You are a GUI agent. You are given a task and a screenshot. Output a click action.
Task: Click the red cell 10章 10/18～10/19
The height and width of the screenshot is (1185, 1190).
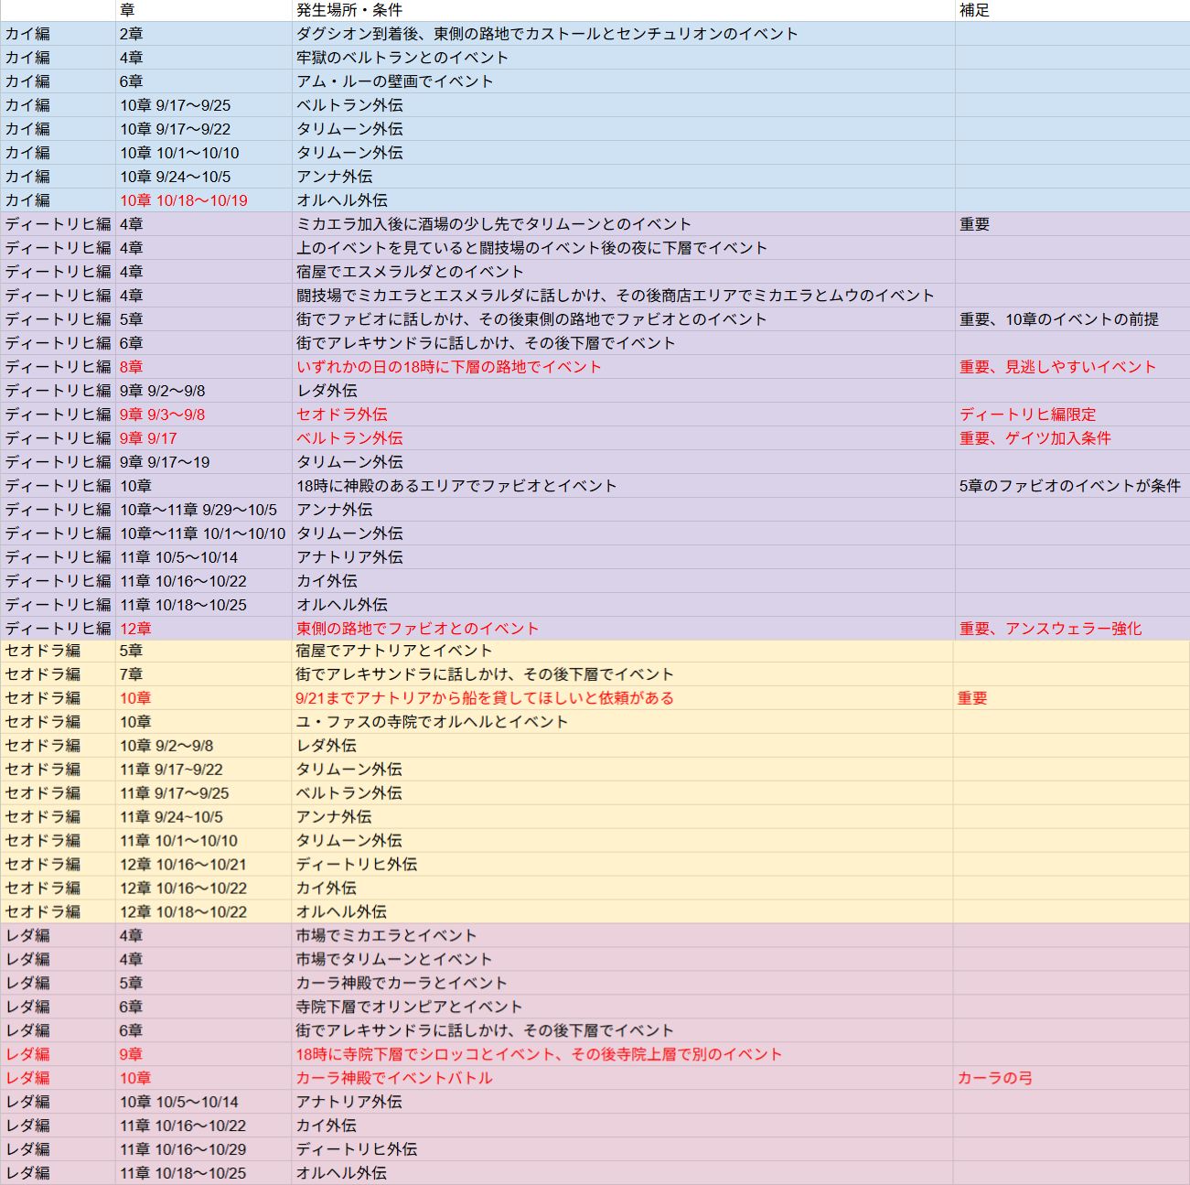pos(203,200)
